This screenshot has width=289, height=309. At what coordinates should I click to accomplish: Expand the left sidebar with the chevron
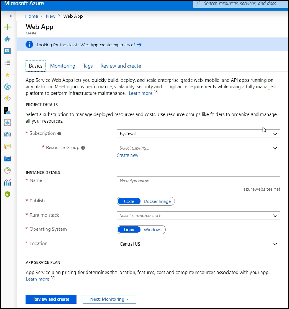click(x=11, y=16)
